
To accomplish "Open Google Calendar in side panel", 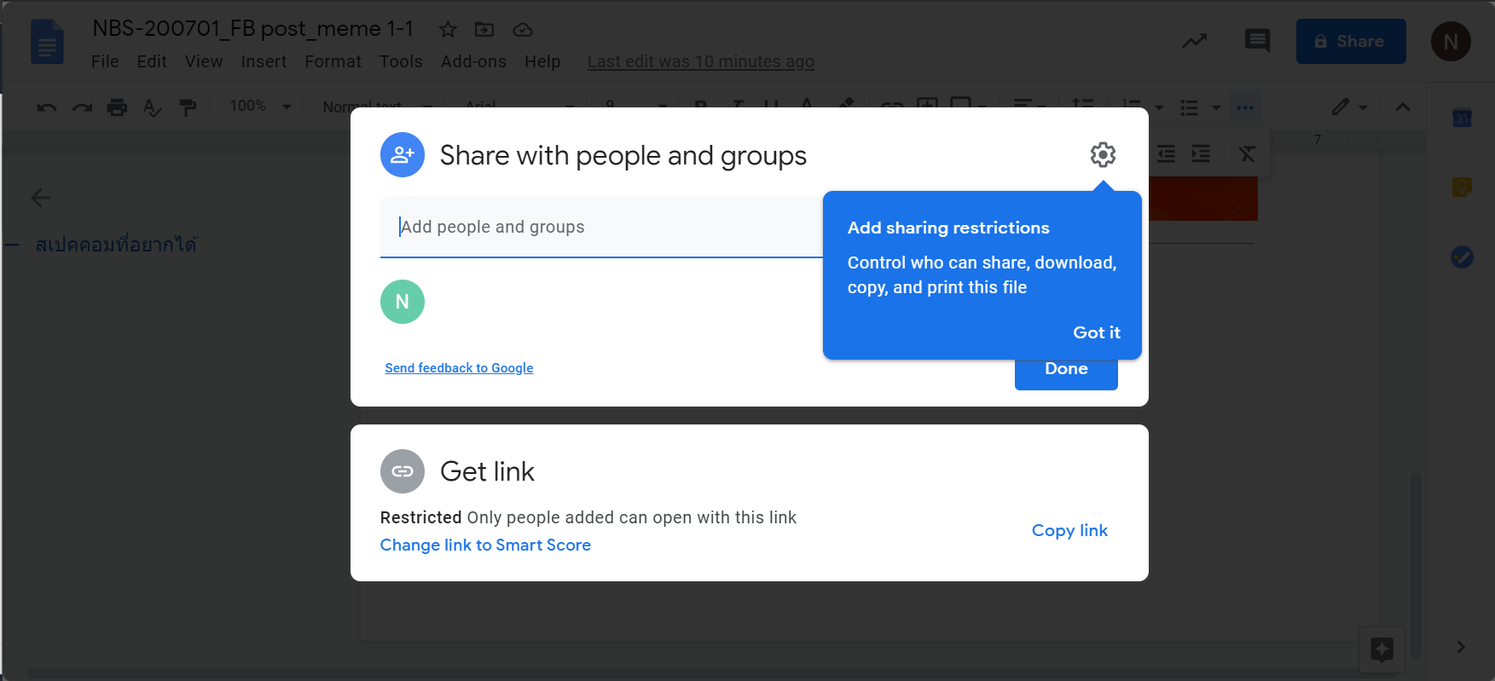I will (x=1462, y=118).
